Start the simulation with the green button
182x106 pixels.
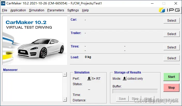(171, 77)
